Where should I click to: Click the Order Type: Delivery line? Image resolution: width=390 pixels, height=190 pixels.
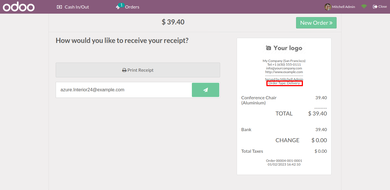[x=284, y=83]
